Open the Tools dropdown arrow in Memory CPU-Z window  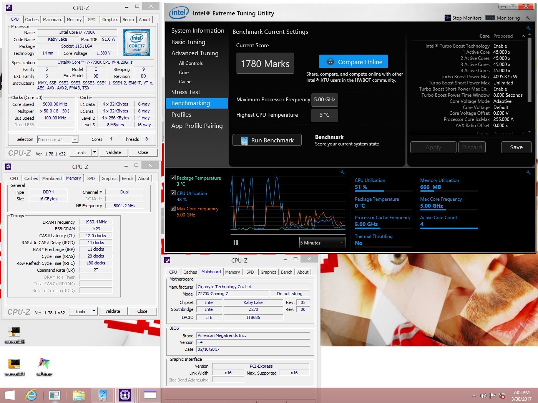pyautogui.click(x=94, y=311)
